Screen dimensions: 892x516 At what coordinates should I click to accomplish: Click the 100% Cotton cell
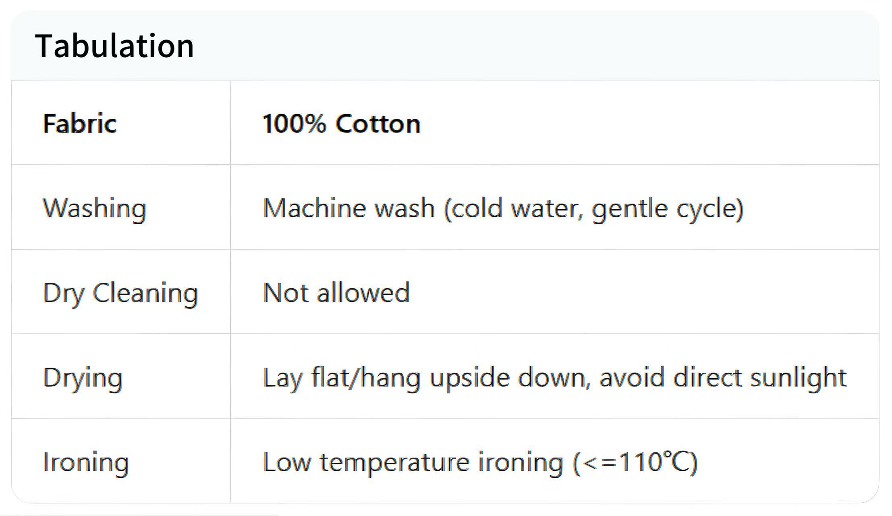(341, 123)
